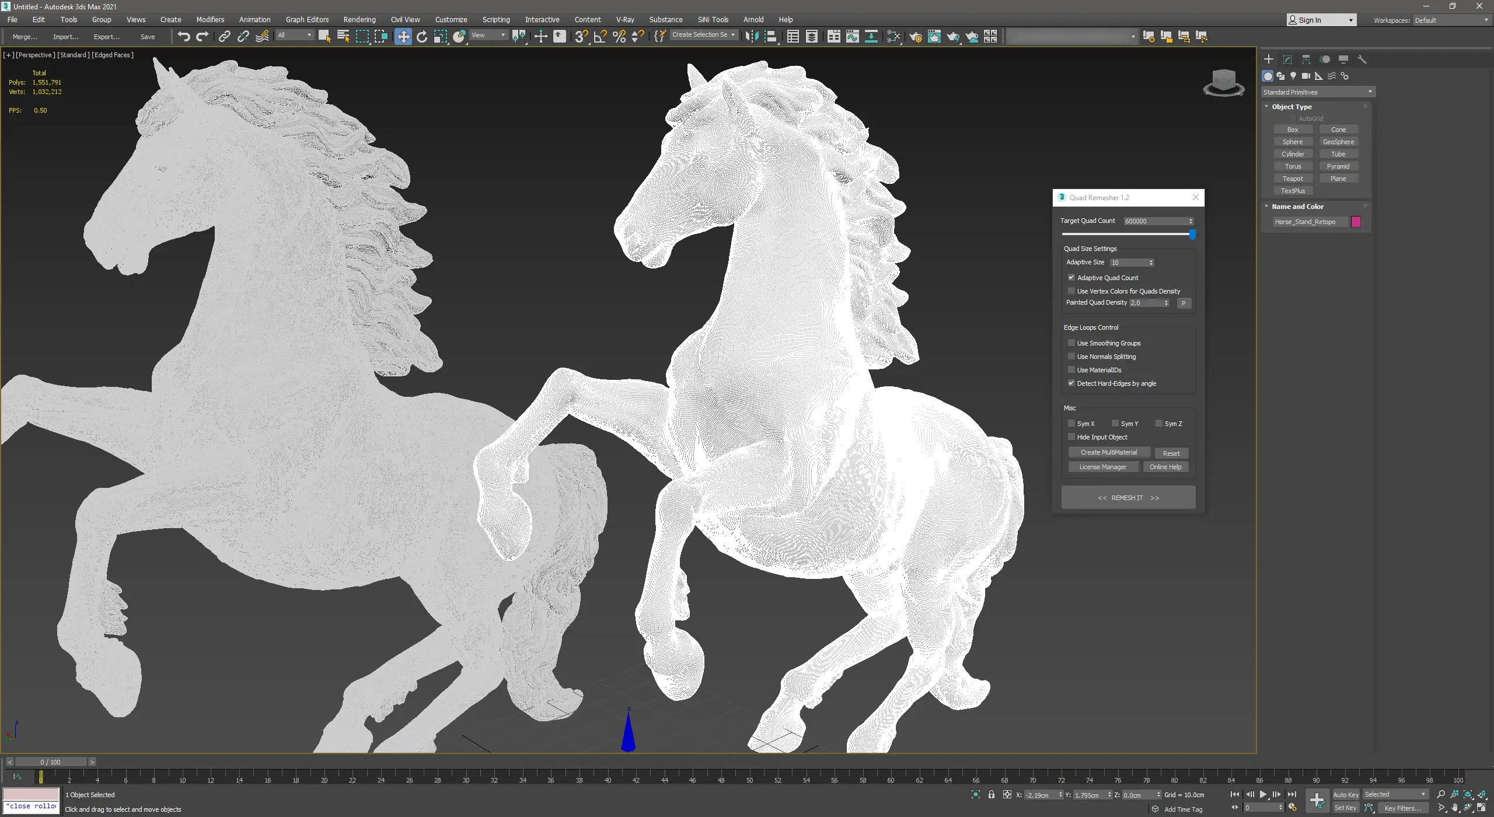Collapse the Object Type rollout
The width and height of the screenshot is (1494, 817).
(x=1291, y=107)
